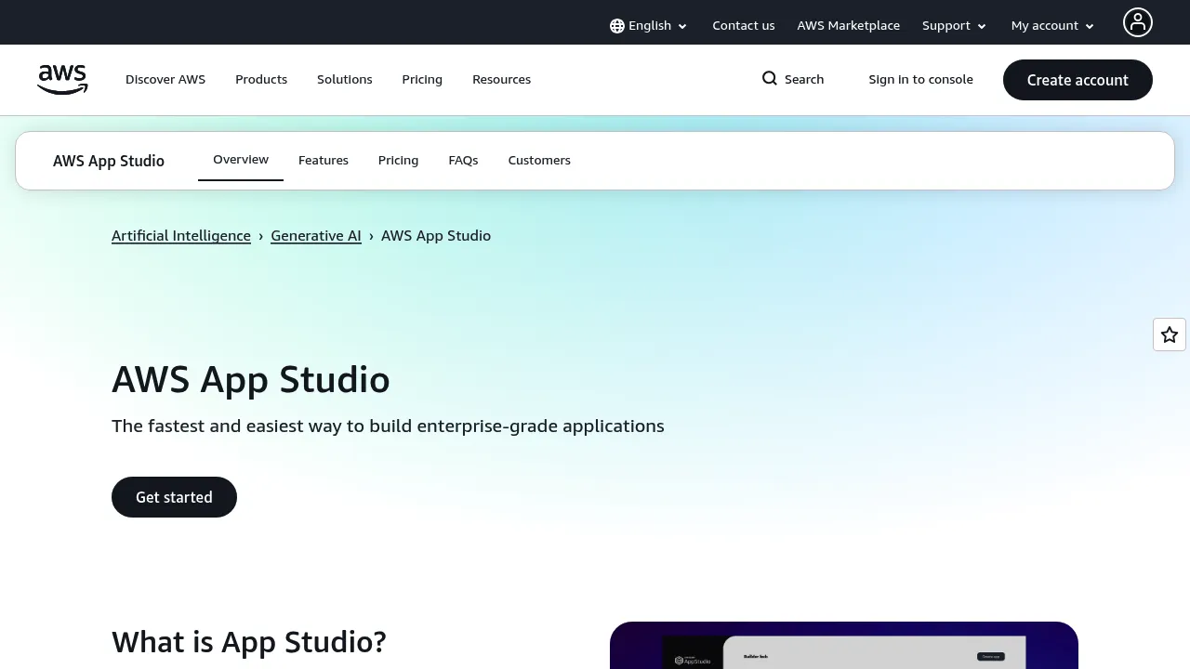The width and height of the screenshot is (1190, 669).
Task: Open the Artificial Intelligence breadcrumb
Action: click(181, 236)
